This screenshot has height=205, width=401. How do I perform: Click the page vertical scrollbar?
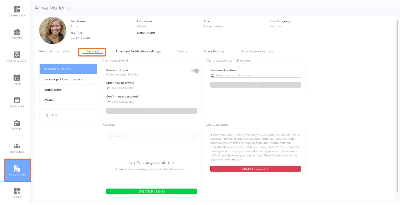tap(397, 106)
